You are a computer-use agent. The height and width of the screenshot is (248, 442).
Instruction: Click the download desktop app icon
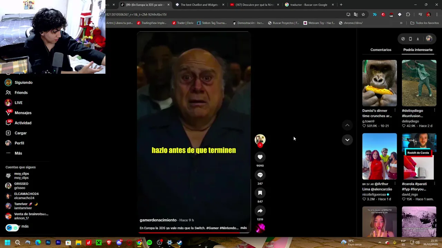[x=417, y=39]
